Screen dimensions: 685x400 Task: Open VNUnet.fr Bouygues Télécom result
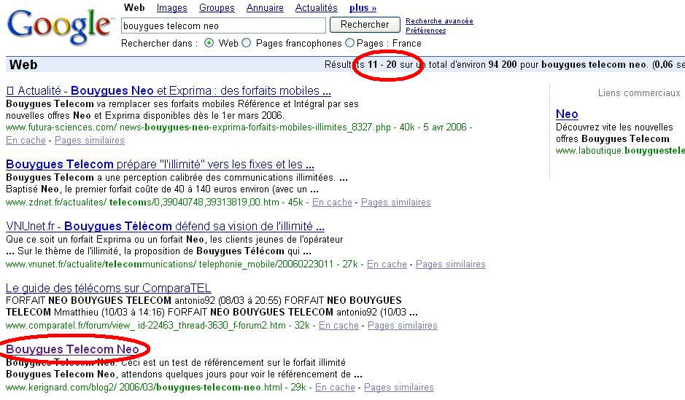tap(165, 227)
